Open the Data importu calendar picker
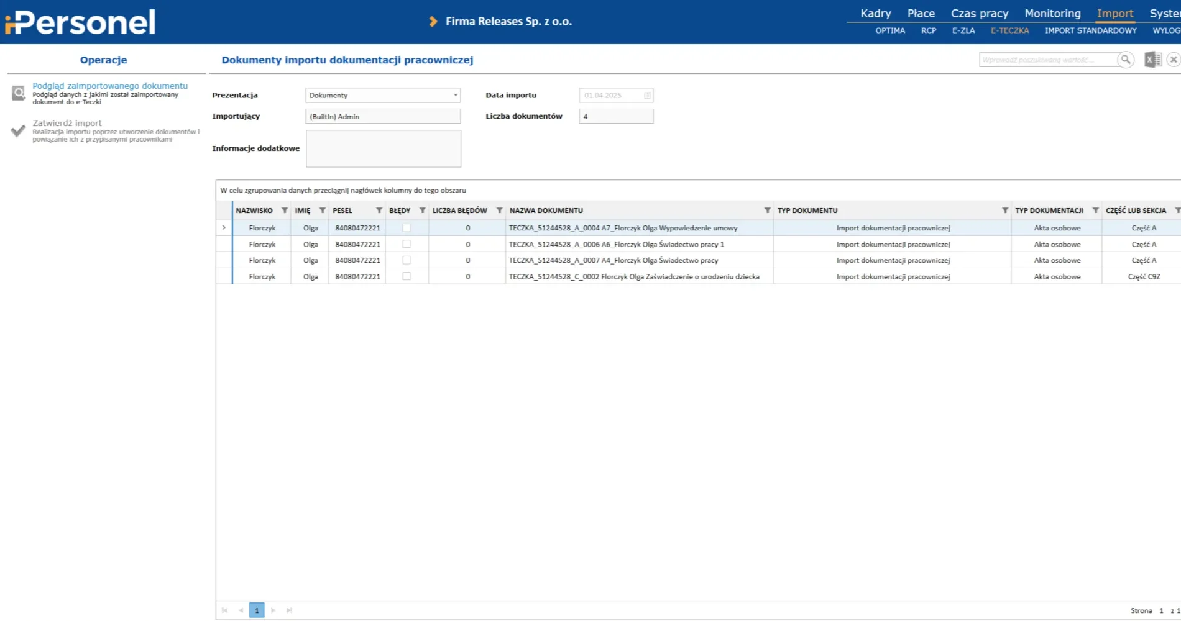Screen dimensions: 1181x621 click(x=647, y=96)
